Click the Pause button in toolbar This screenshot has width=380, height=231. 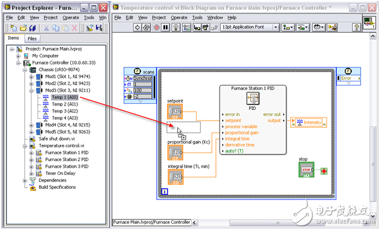pyautogui.click(x=166, y=27)
